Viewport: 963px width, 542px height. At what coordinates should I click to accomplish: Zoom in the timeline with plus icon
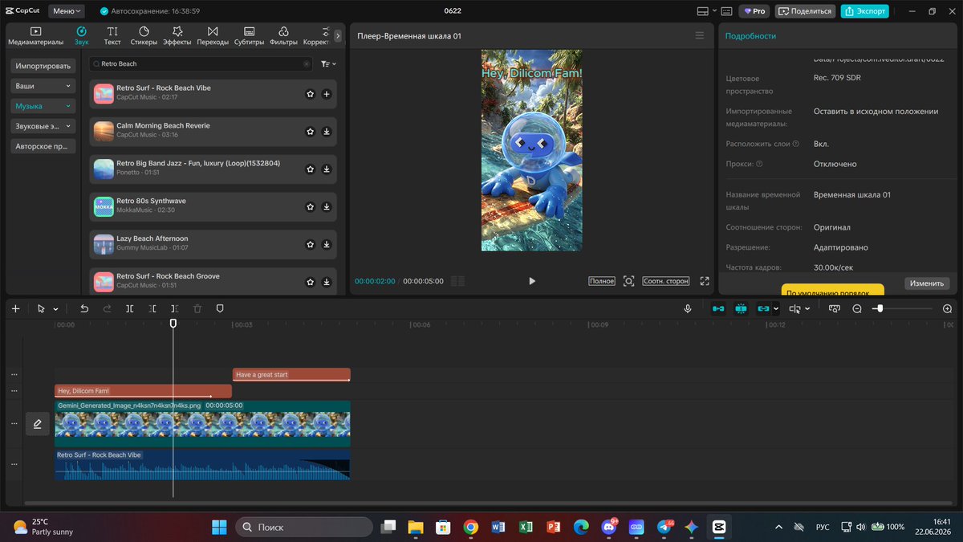click(947, 308)
